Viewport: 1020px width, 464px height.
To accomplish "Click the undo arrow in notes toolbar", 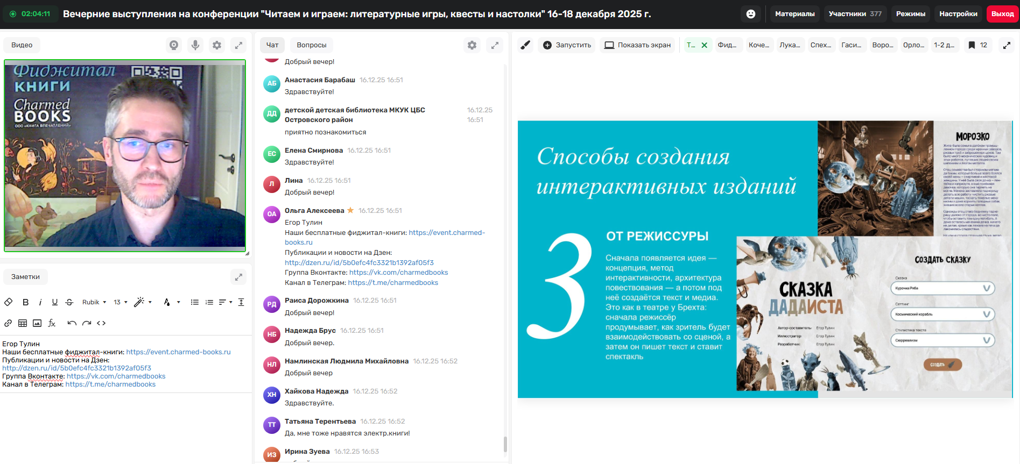I will 72,323.
